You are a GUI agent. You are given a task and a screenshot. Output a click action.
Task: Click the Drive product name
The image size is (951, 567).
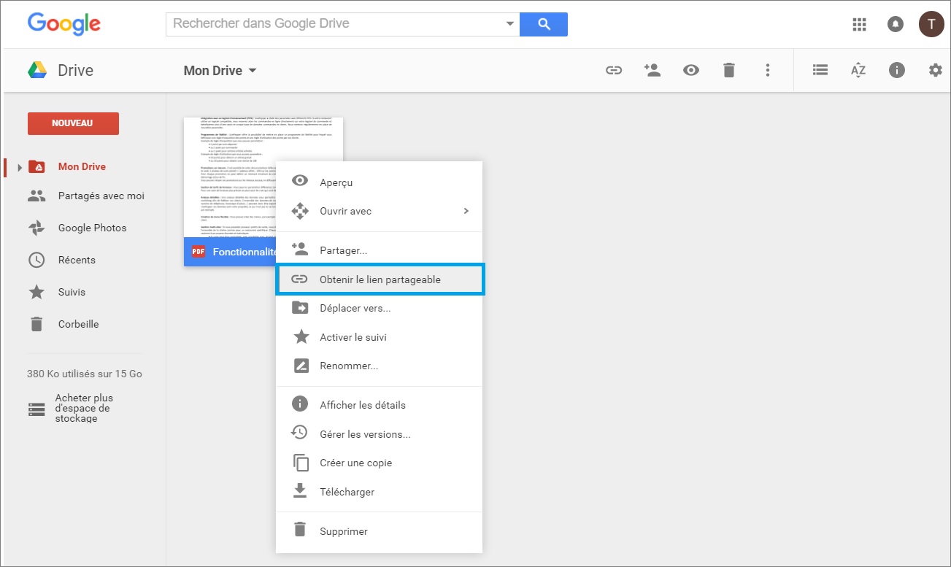(76, 71)
